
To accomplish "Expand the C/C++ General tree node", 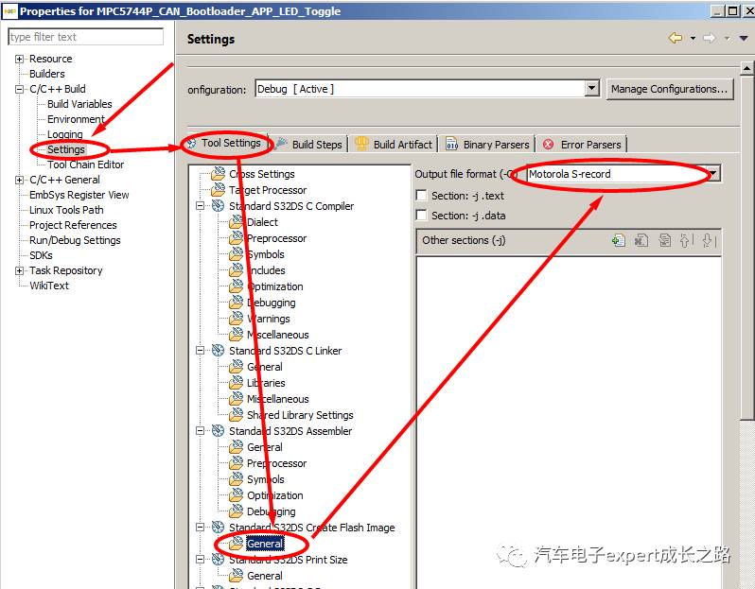I will coord(19,180).
